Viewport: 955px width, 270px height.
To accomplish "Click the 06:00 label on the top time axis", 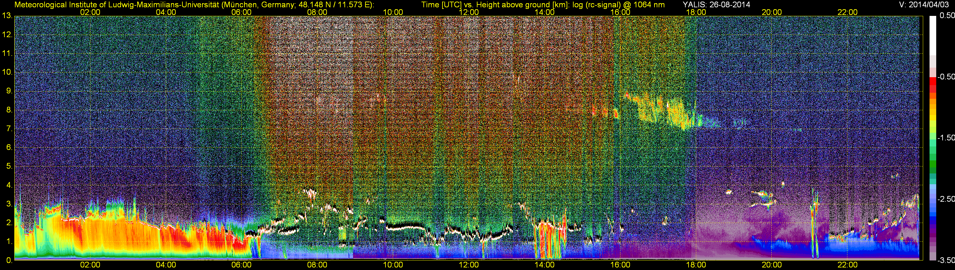I will point(241,12).
